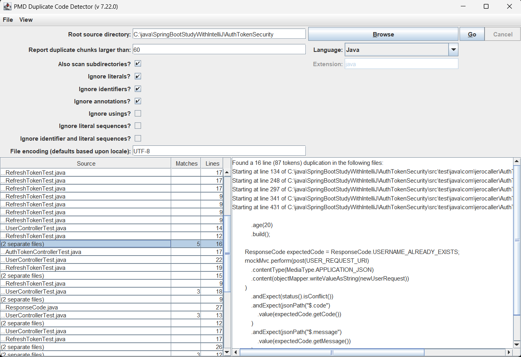Enable the 'Ignore usings?' checkbox

(138, 114)
